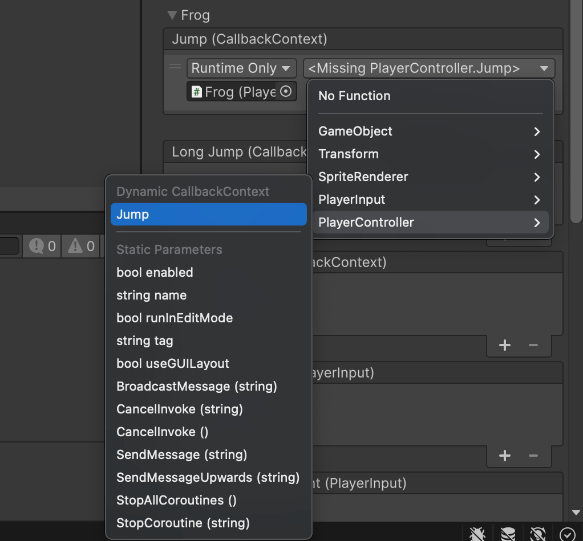583x541 pixels.
Task: Toggle console warning count filter
Action: click(x=81, y=246)
